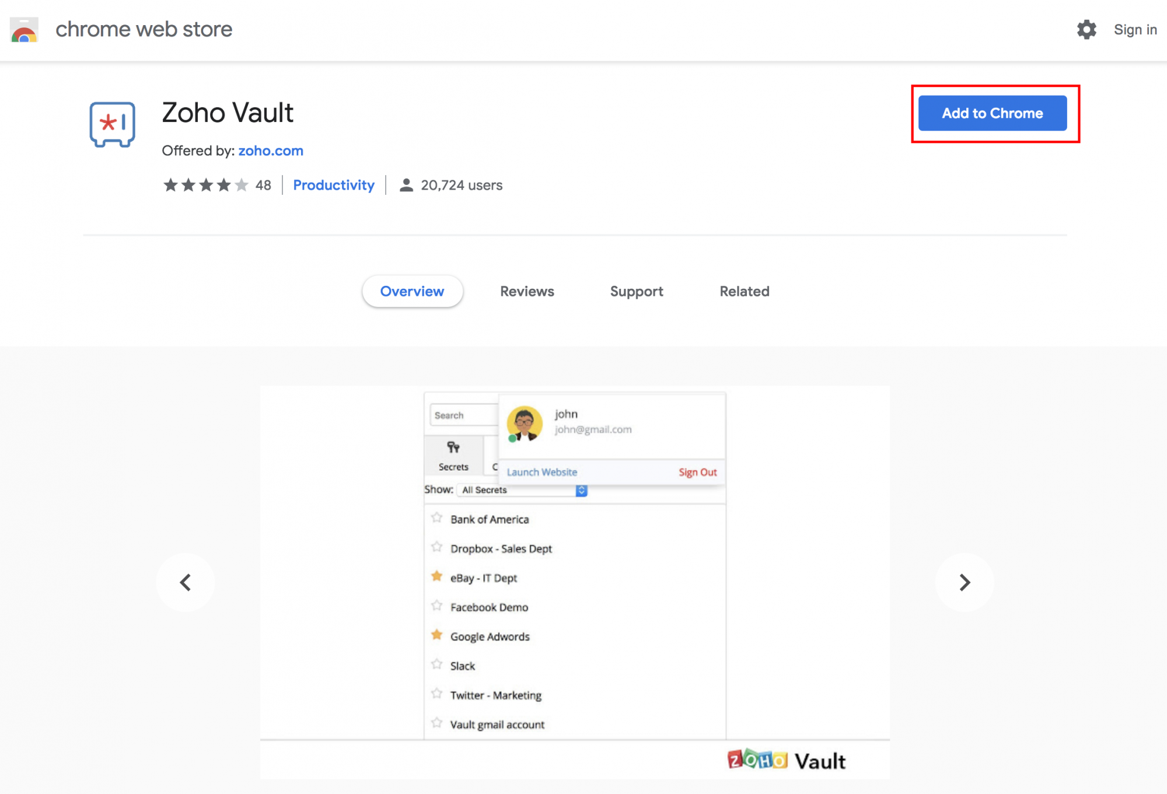
Task: Advance carousel with the right arrow
Action: 965,582
